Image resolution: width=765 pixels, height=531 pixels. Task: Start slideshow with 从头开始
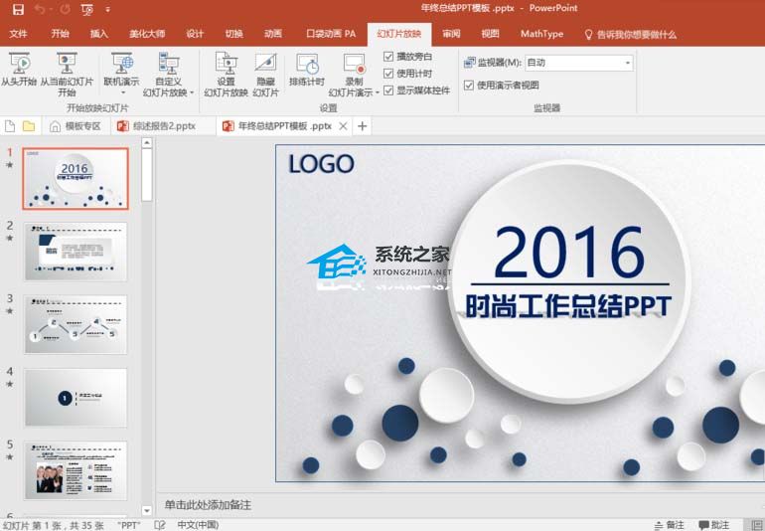coord(19,69)
